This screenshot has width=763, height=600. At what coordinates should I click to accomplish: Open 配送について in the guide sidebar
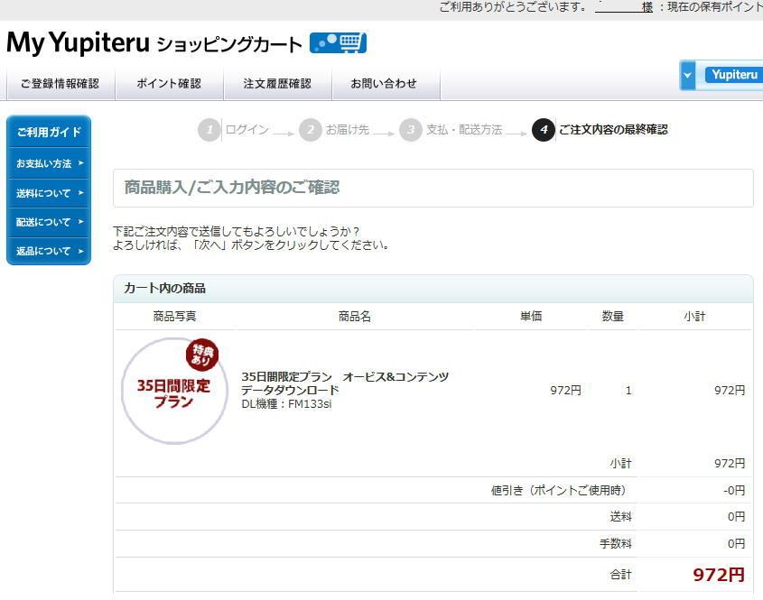tap(49, 222)
